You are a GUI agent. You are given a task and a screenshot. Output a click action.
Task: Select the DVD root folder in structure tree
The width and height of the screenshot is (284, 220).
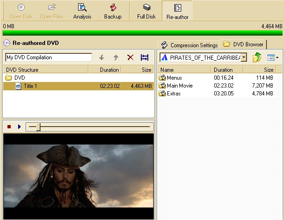click(15, 78)
